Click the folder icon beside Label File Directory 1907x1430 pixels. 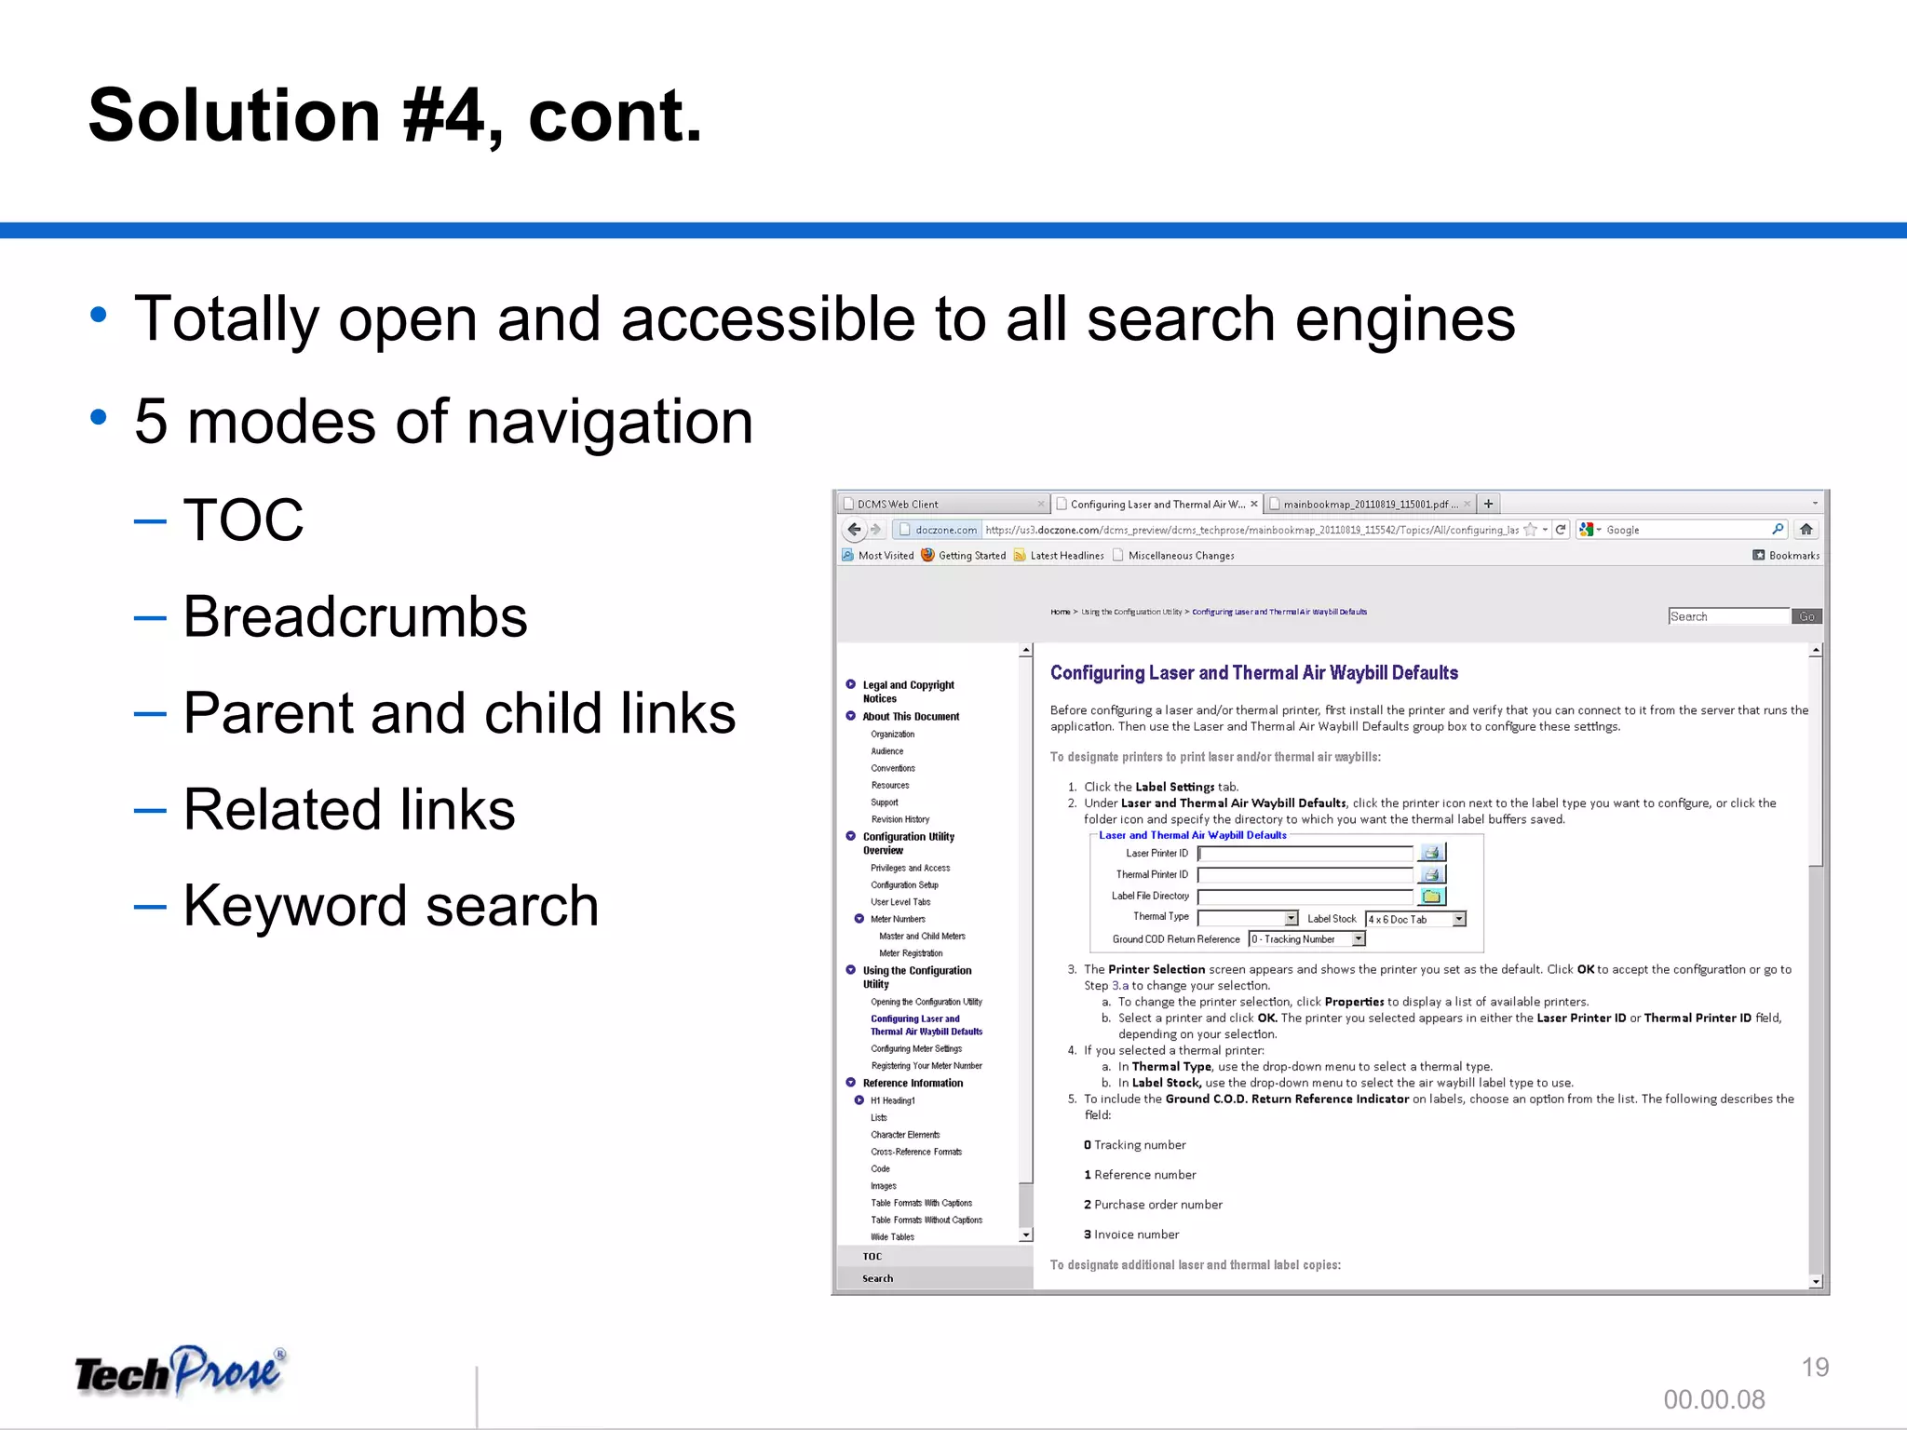click(x=1431, y=896)
